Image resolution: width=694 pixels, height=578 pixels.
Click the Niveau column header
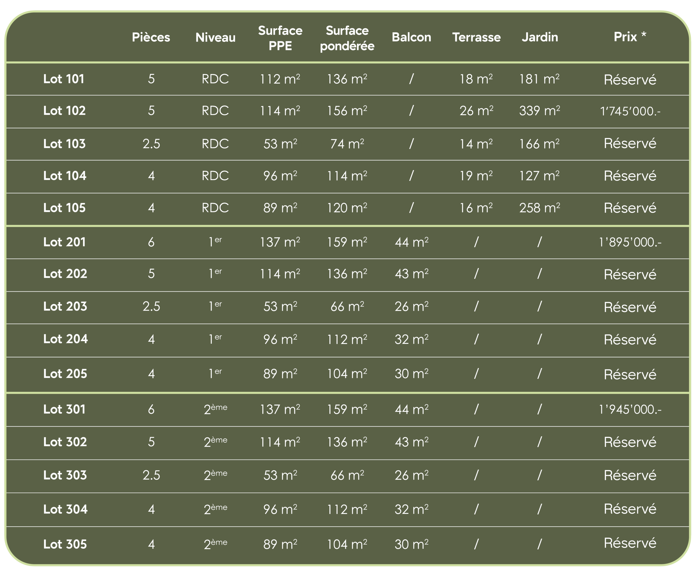pos(216,37)
